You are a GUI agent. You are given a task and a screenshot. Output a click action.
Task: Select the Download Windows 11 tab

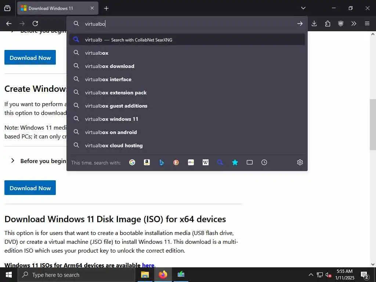(x=58, y=8)
